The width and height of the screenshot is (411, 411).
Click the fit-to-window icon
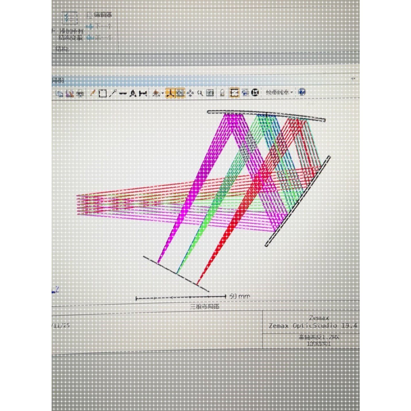[x=210, y=93]
